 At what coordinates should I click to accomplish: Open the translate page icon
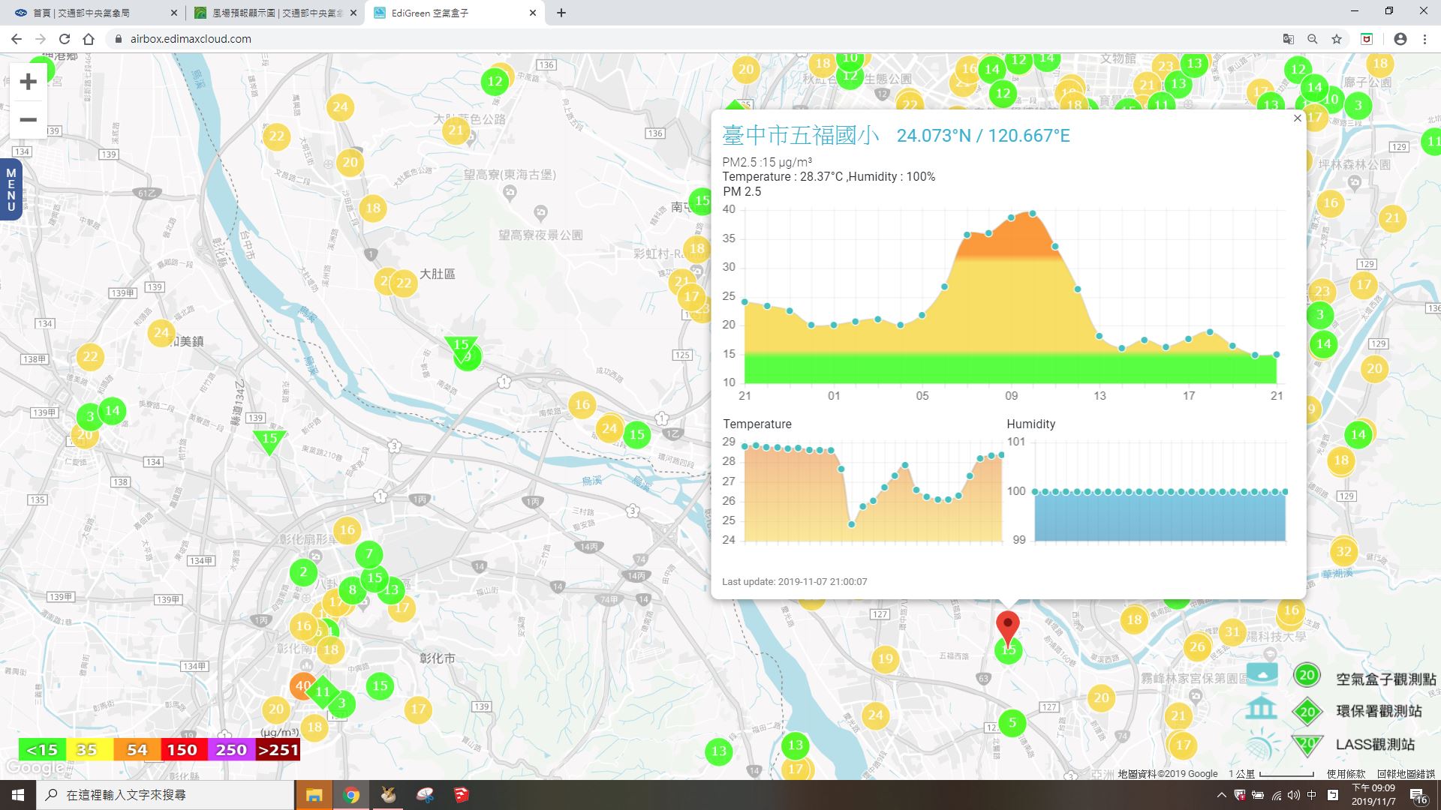click(x=1289, y=39)
